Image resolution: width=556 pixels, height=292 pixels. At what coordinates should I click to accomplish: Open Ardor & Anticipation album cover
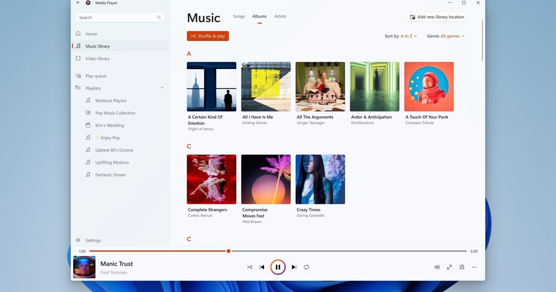point(374,87)
